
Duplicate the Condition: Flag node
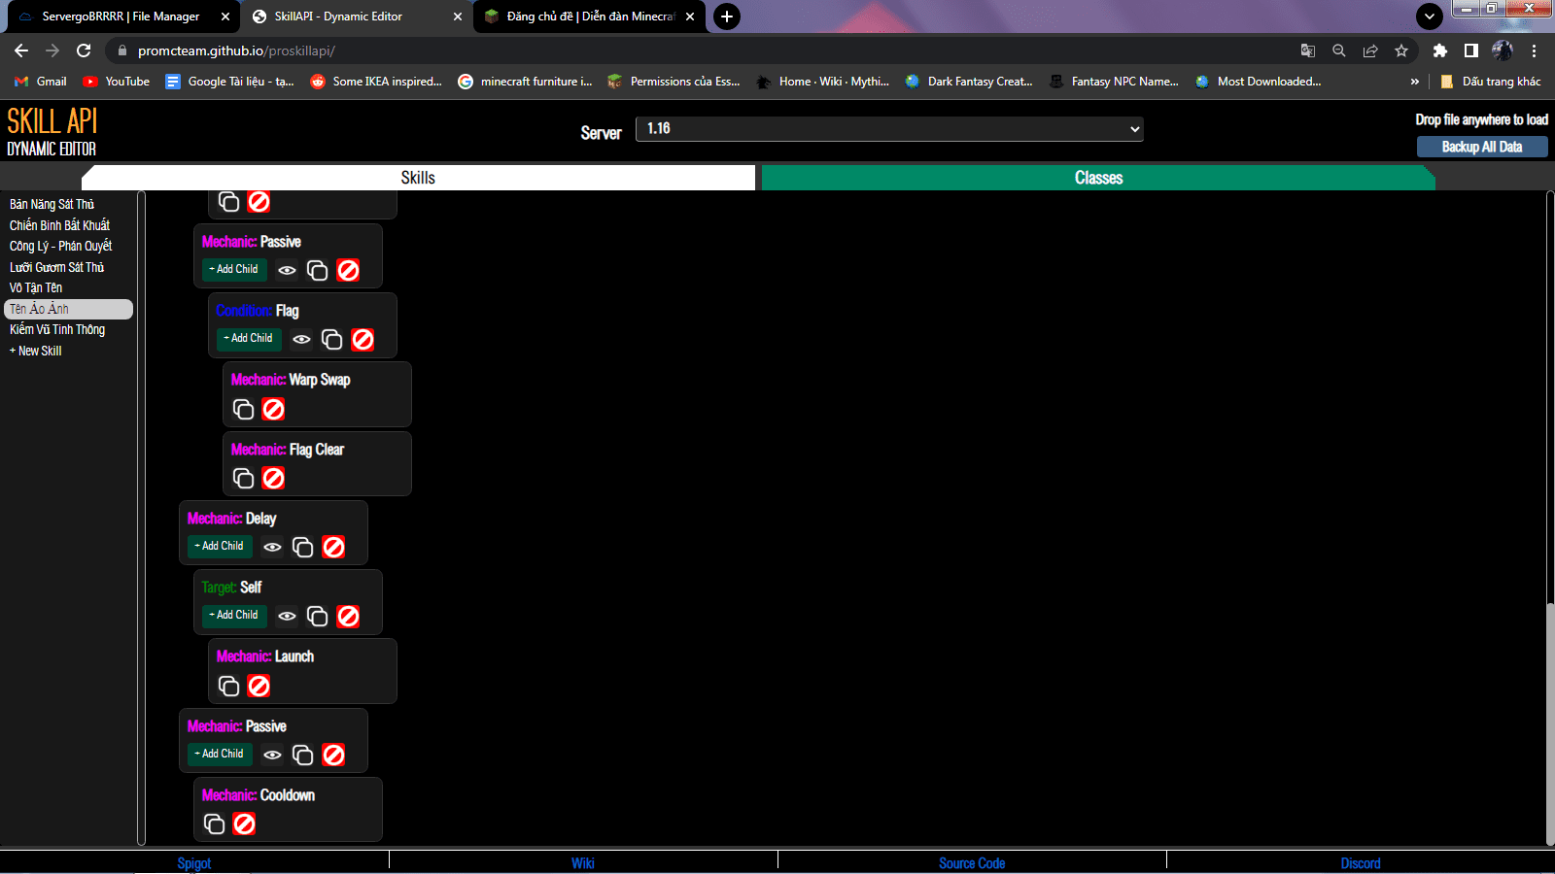click(331, 339)
